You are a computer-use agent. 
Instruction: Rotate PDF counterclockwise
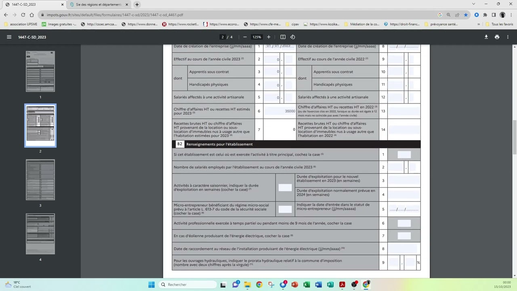[x=292, y=37]
